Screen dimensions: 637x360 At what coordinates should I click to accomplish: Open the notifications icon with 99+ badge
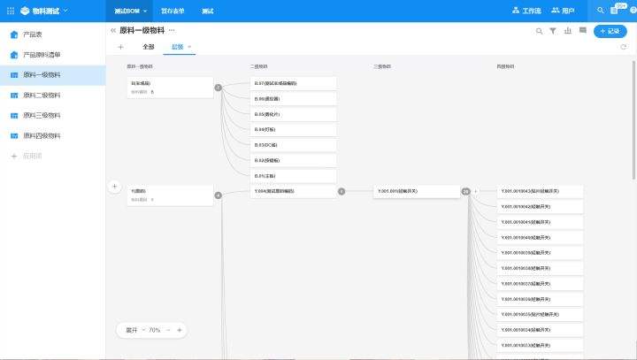(615, 11)
